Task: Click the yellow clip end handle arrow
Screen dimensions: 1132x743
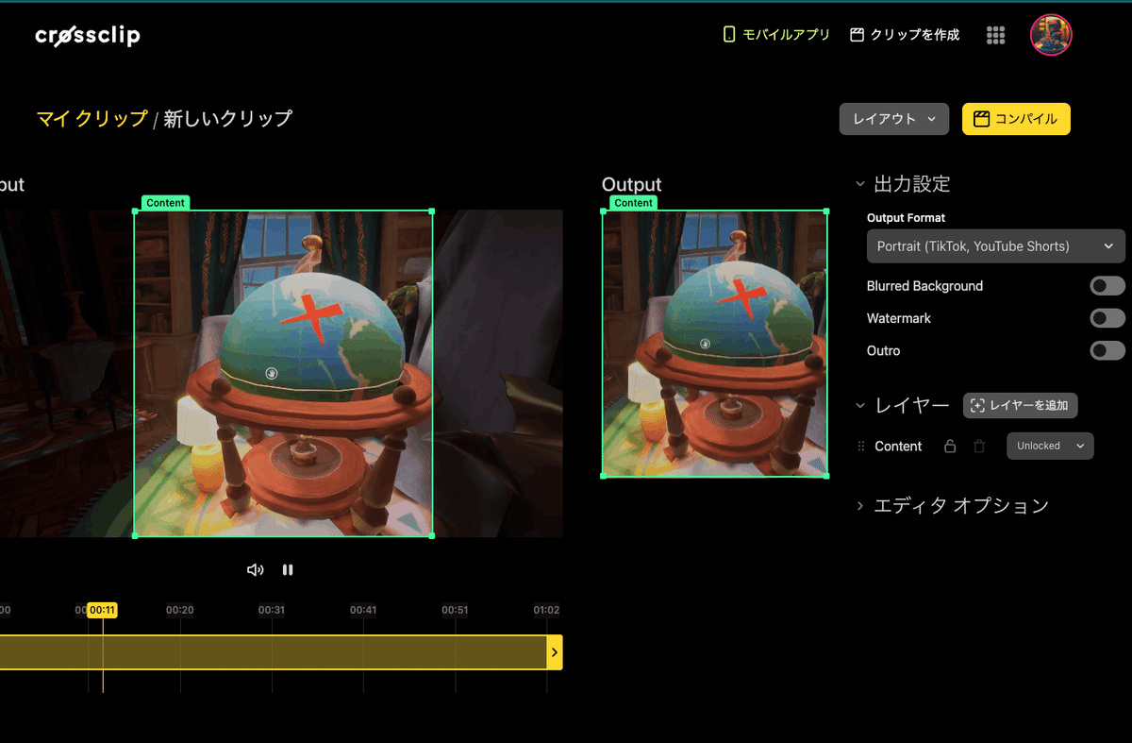Action: pos(555,652)
